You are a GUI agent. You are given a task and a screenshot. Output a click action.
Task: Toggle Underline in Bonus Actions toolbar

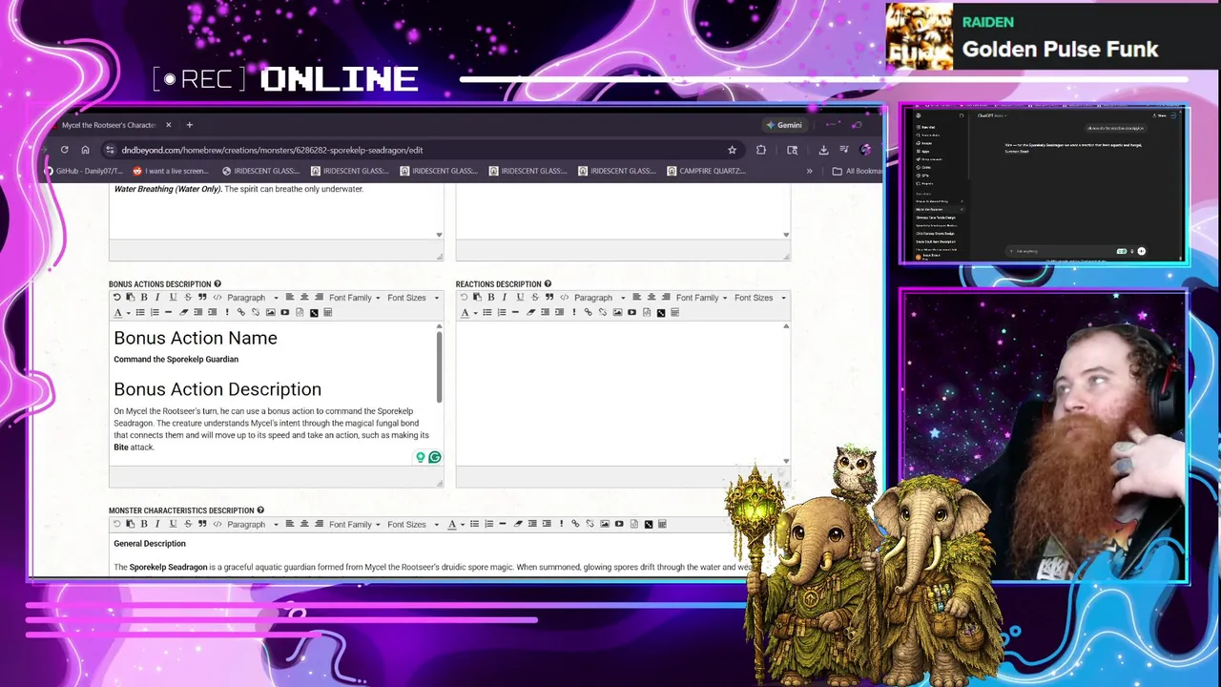173,298
